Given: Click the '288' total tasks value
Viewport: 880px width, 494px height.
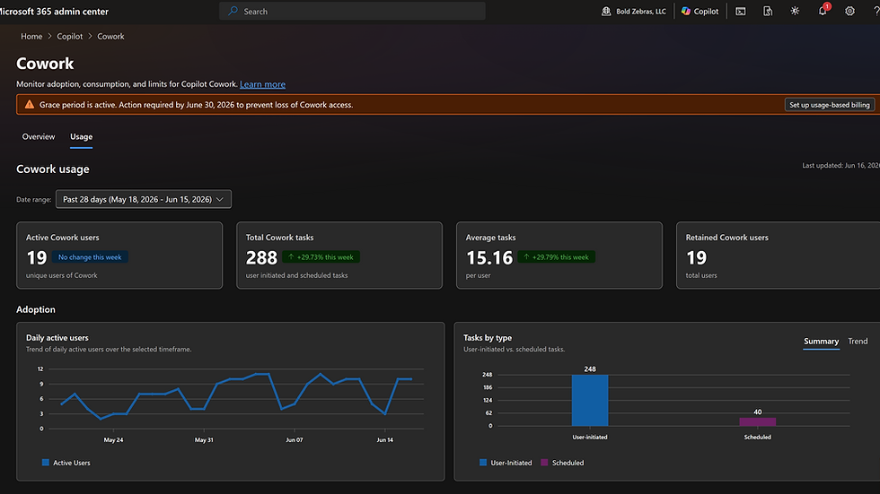Looking at the screenshot, I should [261, 257].
